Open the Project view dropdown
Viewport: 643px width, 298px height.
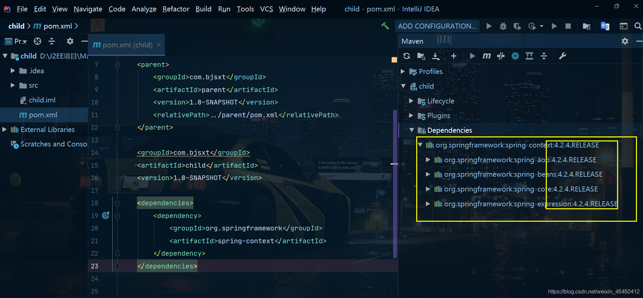tap(16, 41)
